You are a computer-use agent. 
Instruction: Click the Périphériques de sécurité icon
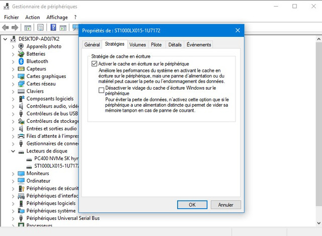pos(21,188)
